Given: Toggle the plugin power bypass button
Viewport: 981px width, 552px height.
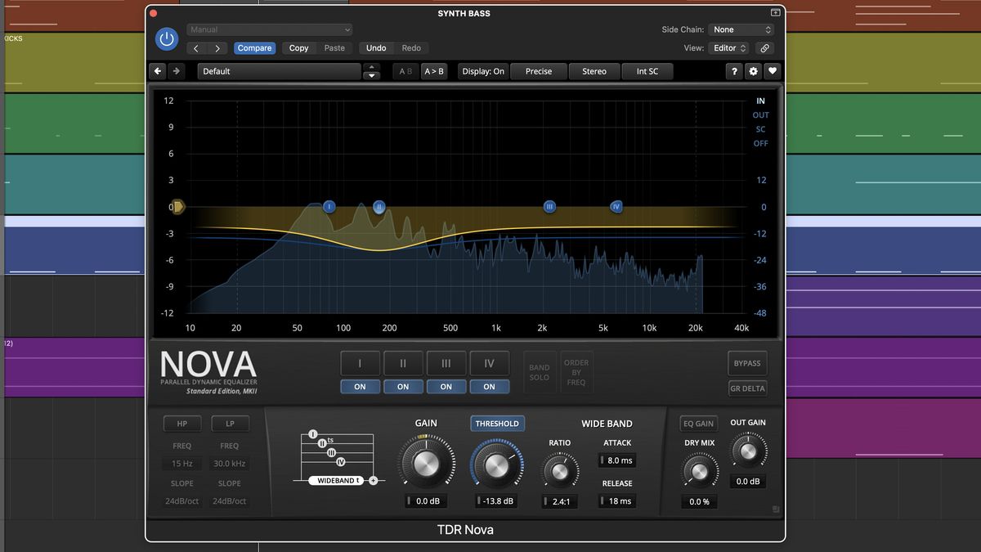Looking at the screenshot, I should 167,38.
